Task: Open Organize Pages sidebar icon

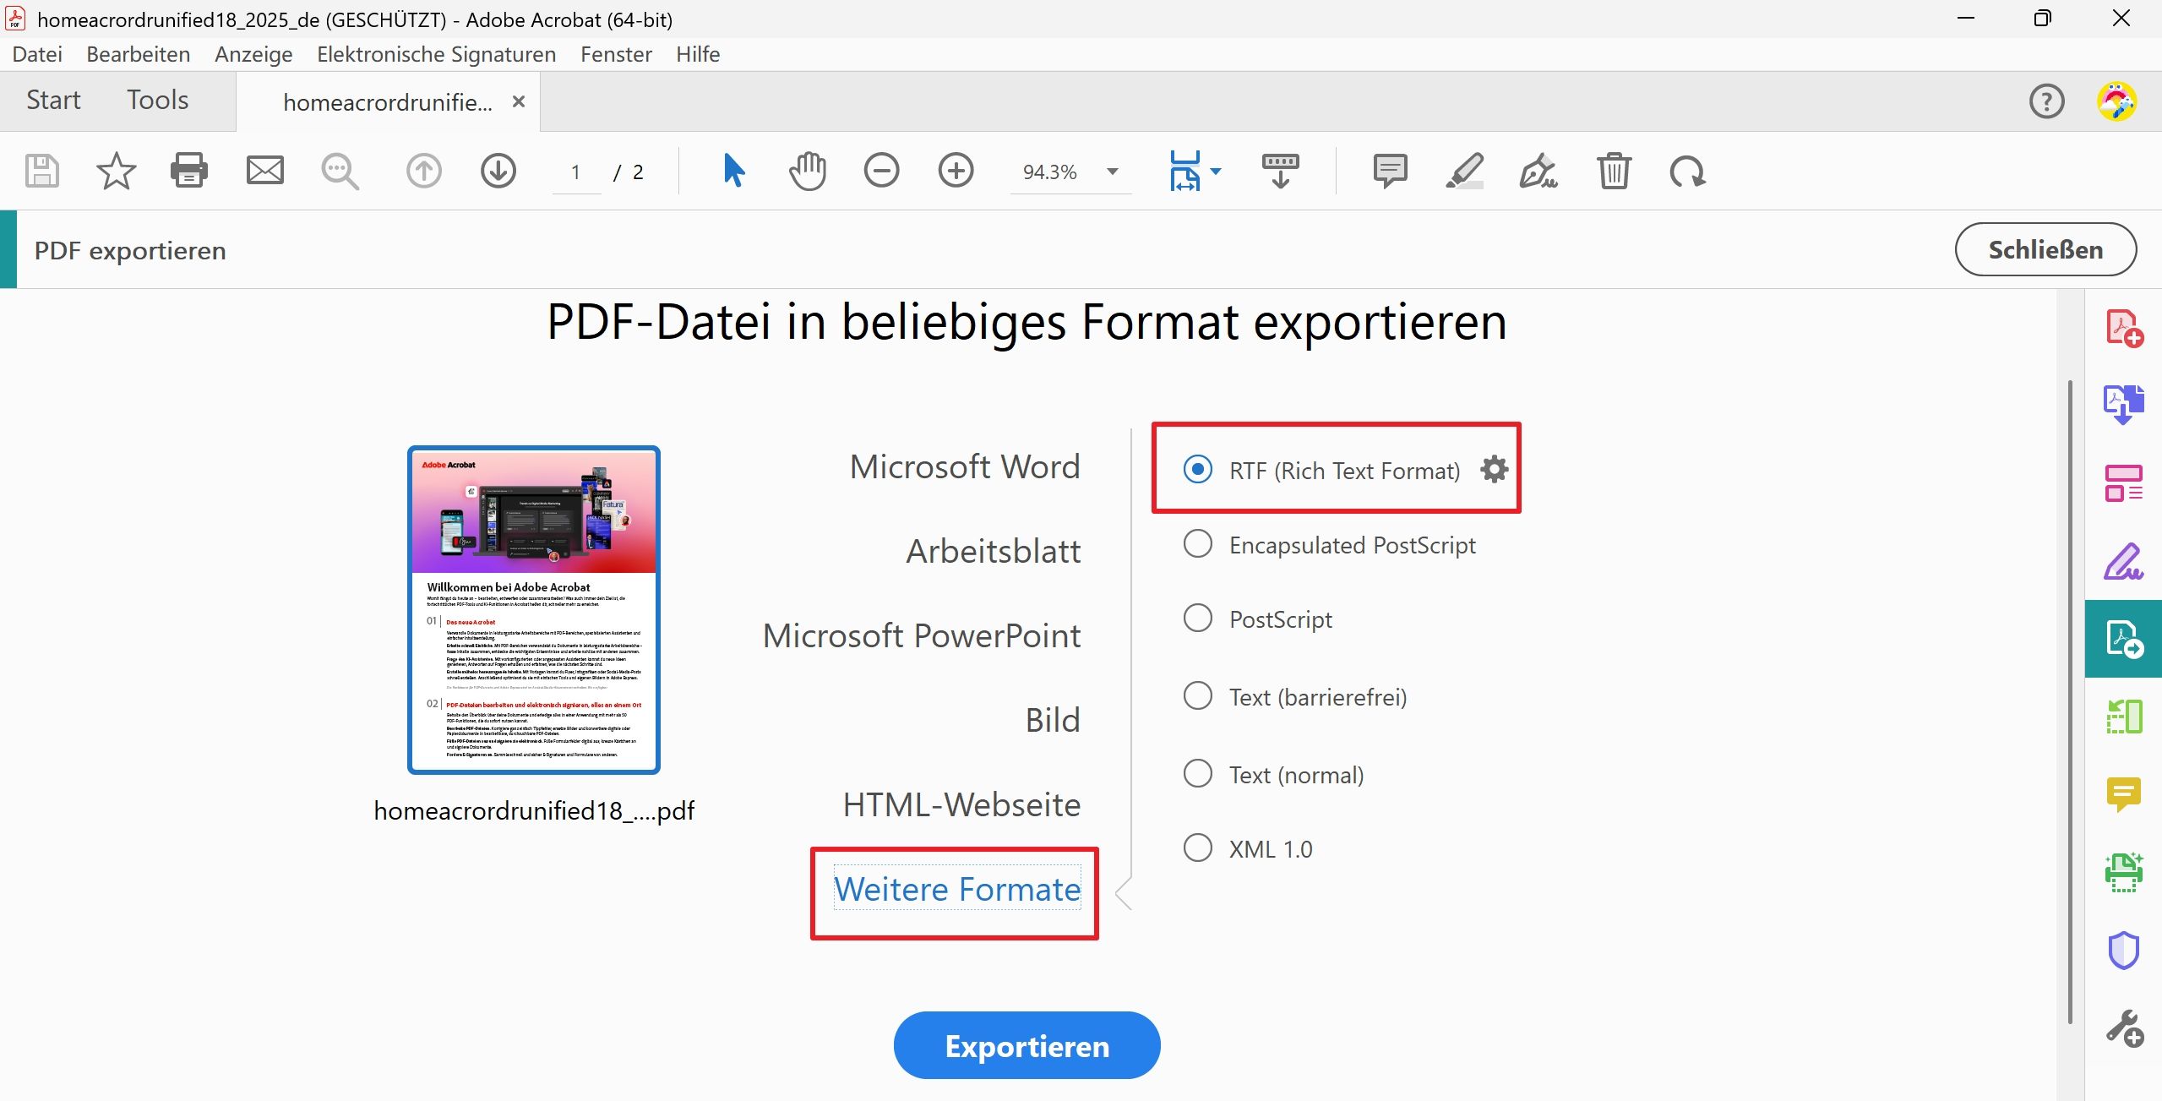Action: pyautogui.click(x=2123, y=482)
